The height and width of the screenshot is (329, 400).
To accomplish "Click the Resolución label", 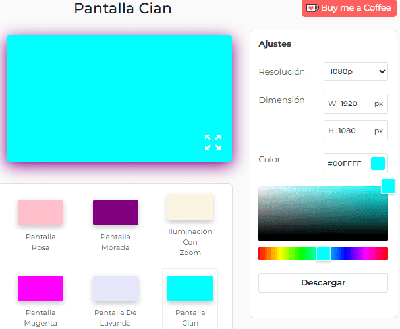I will coord(281,72).
